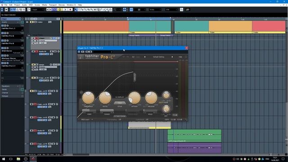This screenshot has width=288, height=162.
Task: Toggle the Constrain Delay Compensation button
Action: (x=6, y=9)
